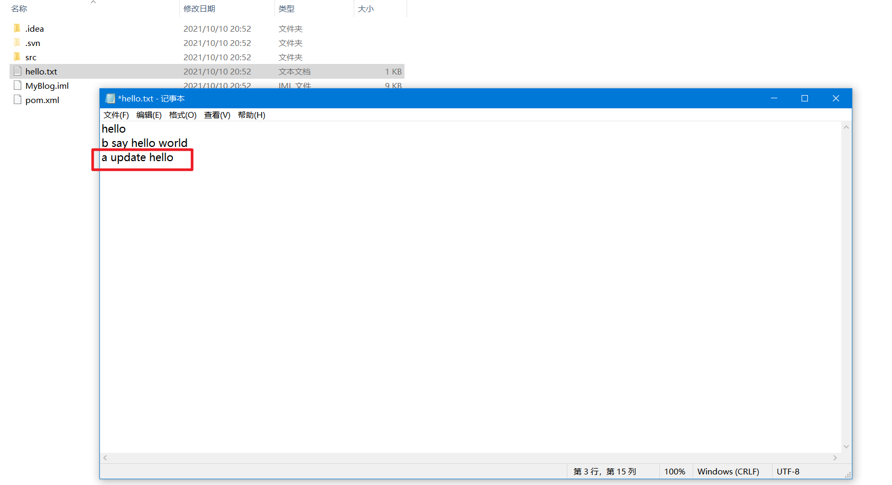This screenshot has width=892, height=485.
Task: Open the 文件(F) menu in Notepad
Action: coord(116,115)
